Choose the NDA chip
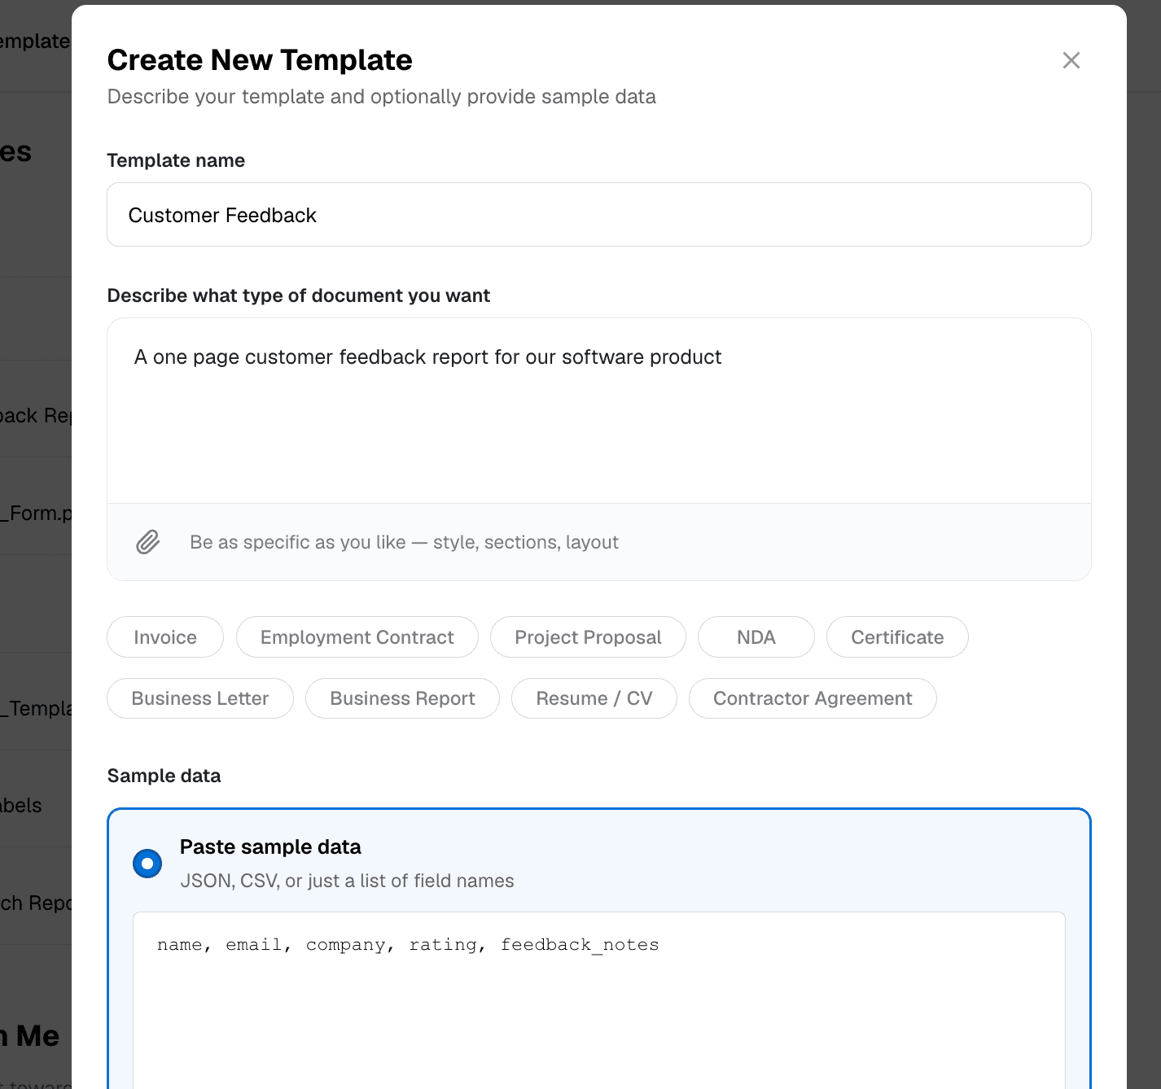The height and width of the screenshot is (1089, 1161). coord(756,637)
